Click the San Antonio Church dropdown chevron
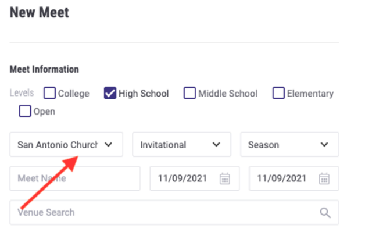Viewport: 372px width, 250px height. click(108, 145)
